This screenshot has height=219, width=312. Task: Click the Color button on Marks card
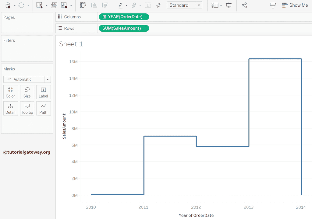[x=10, y=92]
